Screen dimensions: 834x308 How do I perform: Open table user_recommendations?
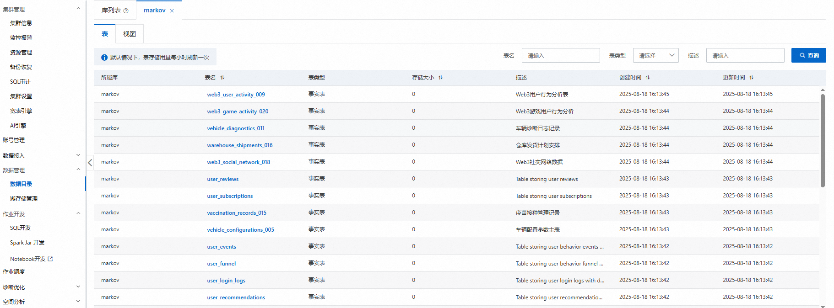[x=236, y=297]
